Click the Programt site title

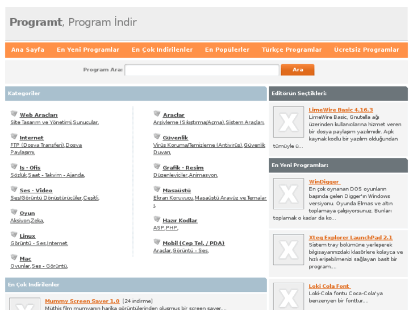(x=36, y=22)
